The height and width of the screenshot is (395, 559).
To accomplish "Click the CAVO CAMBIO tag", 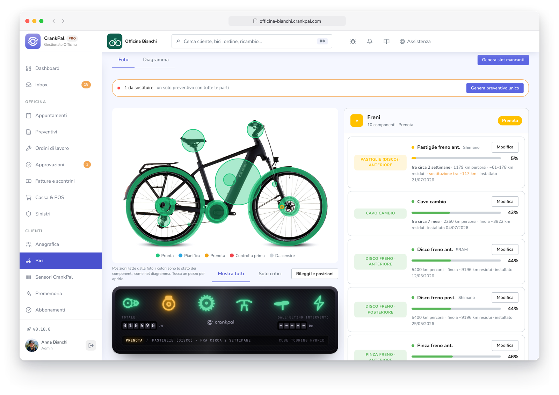I will pos(380,213).
